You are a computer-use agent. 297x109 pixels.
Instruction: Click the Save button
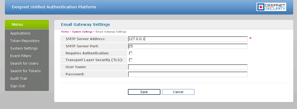tap(144, 92)
